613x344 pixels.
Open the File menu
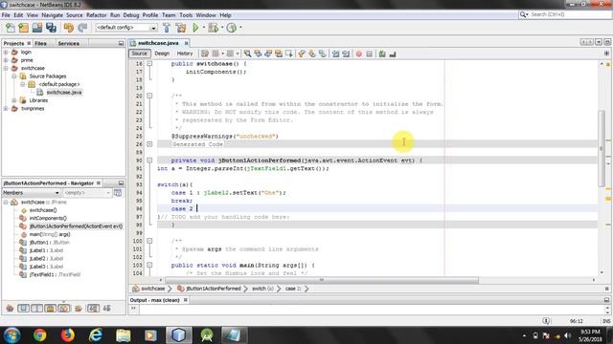coord(6,15)
